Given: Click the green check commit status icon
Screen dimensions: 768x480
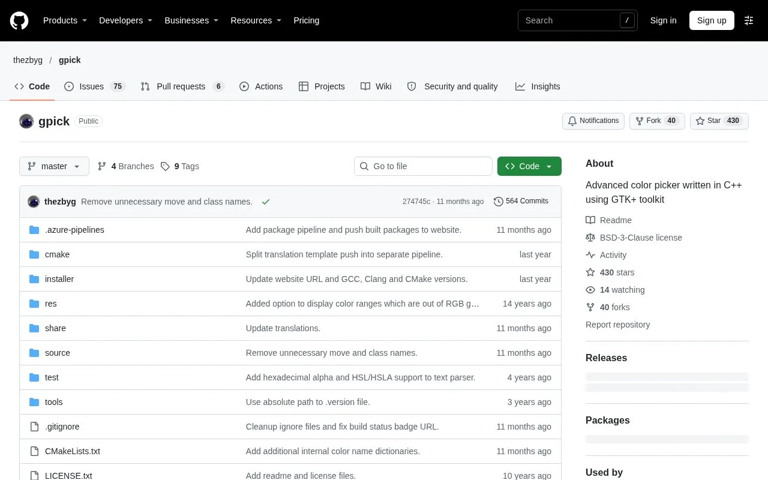Looking at the screenshot, I should click(266, 202).
